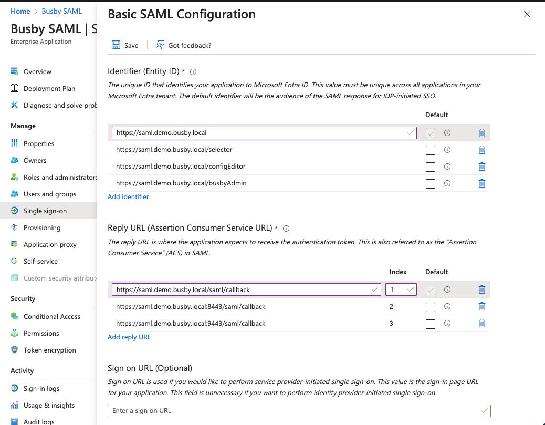Click the Token encryption shield icon
545x425 pixels.
14,349
